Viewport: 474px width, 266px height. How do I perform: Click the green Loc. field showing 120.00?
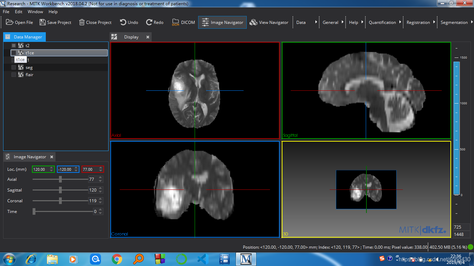point(43,169)
